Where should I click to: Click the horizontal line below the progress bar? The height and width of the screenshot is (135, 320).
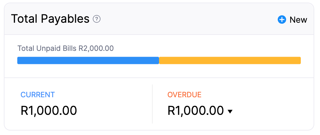tap(159, 77)
